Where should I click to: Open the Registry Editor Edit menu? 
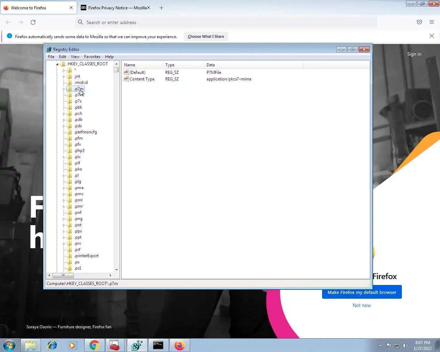(63, 57)
